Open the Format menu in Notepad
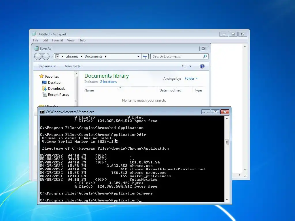The image size is (295, 221). point(58,40)
